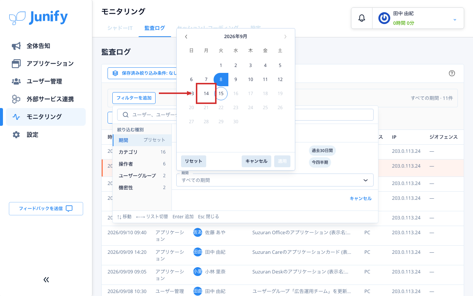The width and height of the screenshot is (473, 296).
Task: Open the notification bell
Action: click(362, 18)
